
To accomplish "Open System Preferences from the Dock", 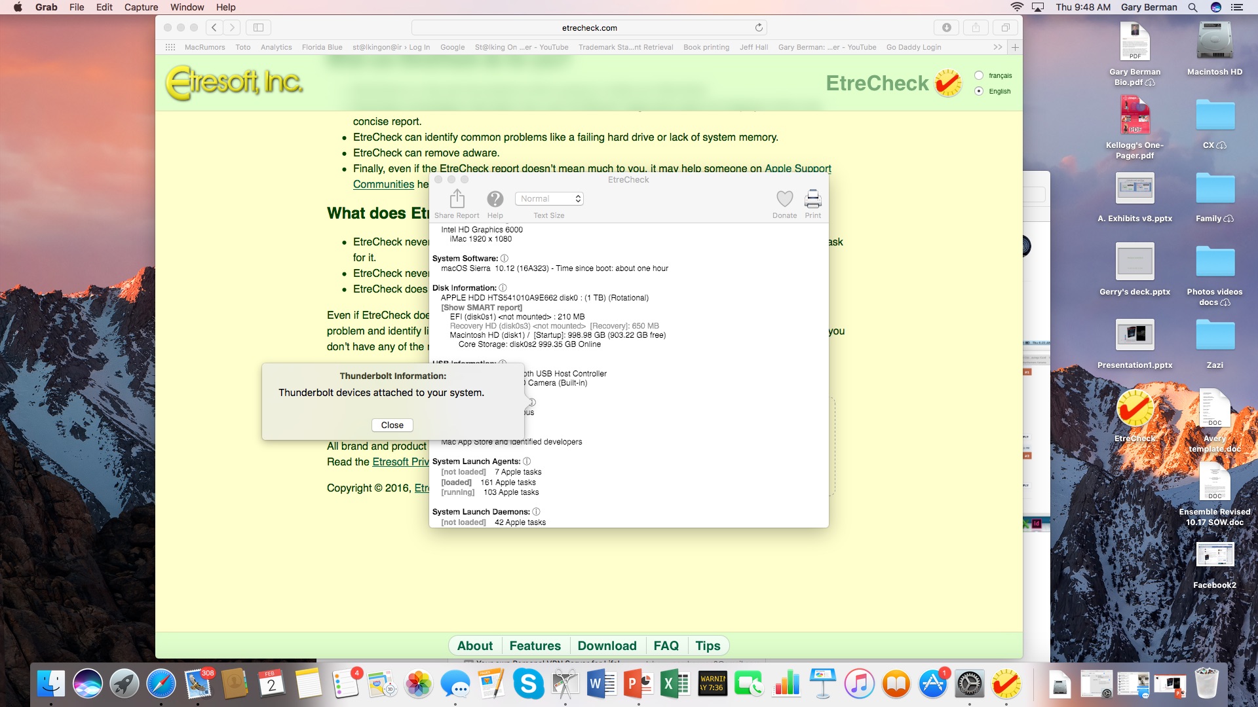I will tap(970, 684).
